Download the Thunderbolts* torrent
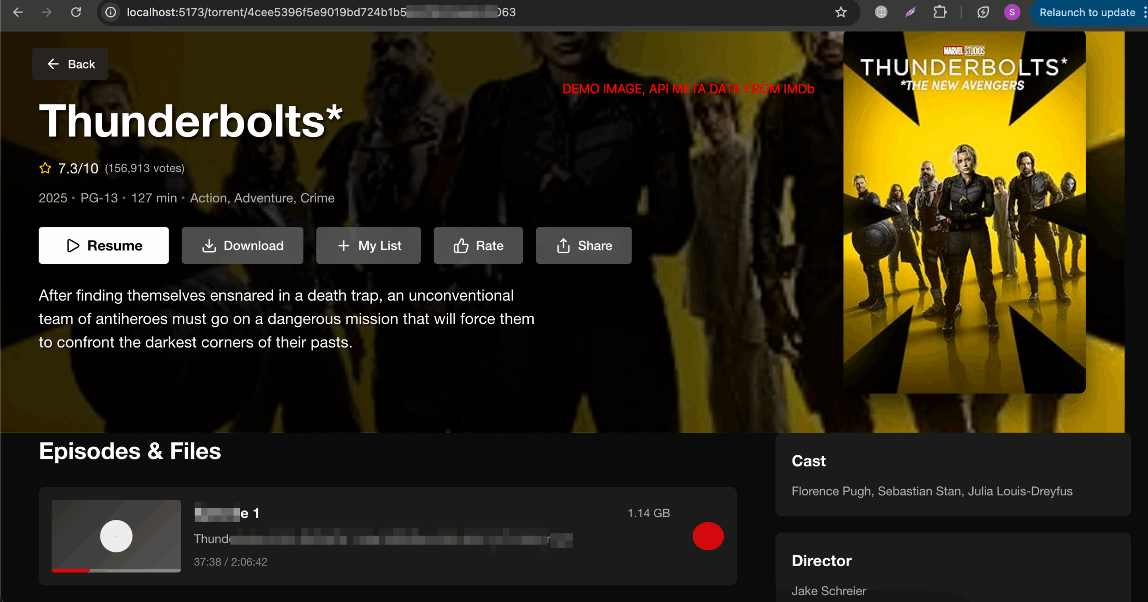 [242, 245]
